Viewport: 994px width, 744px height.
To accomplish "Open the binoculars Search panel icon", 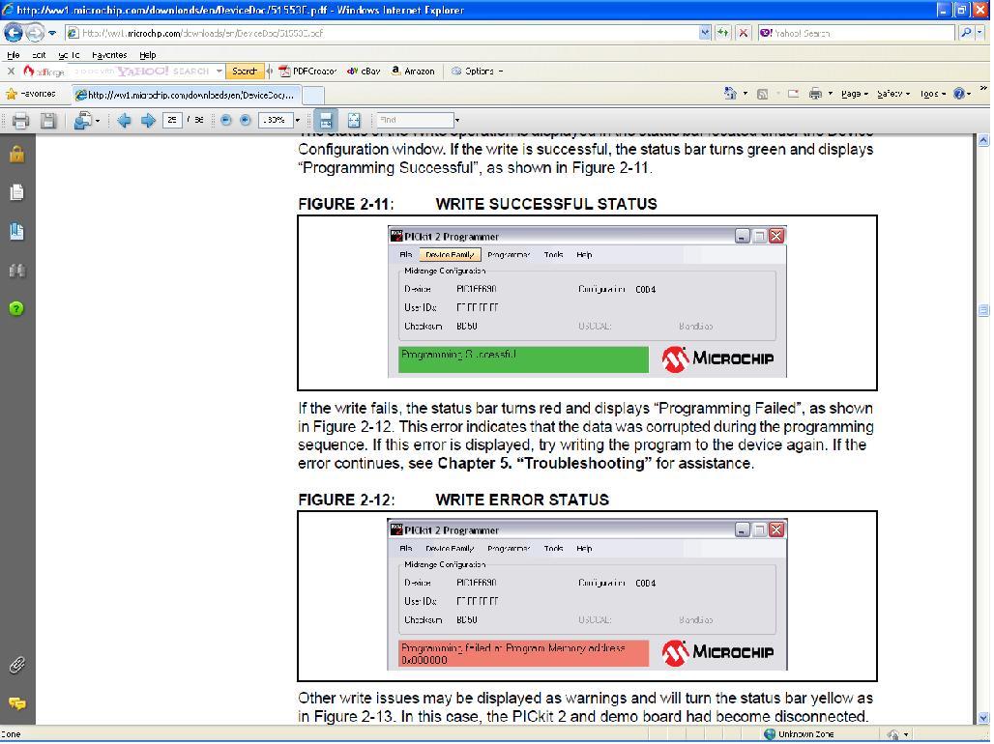I will point(17,271).
